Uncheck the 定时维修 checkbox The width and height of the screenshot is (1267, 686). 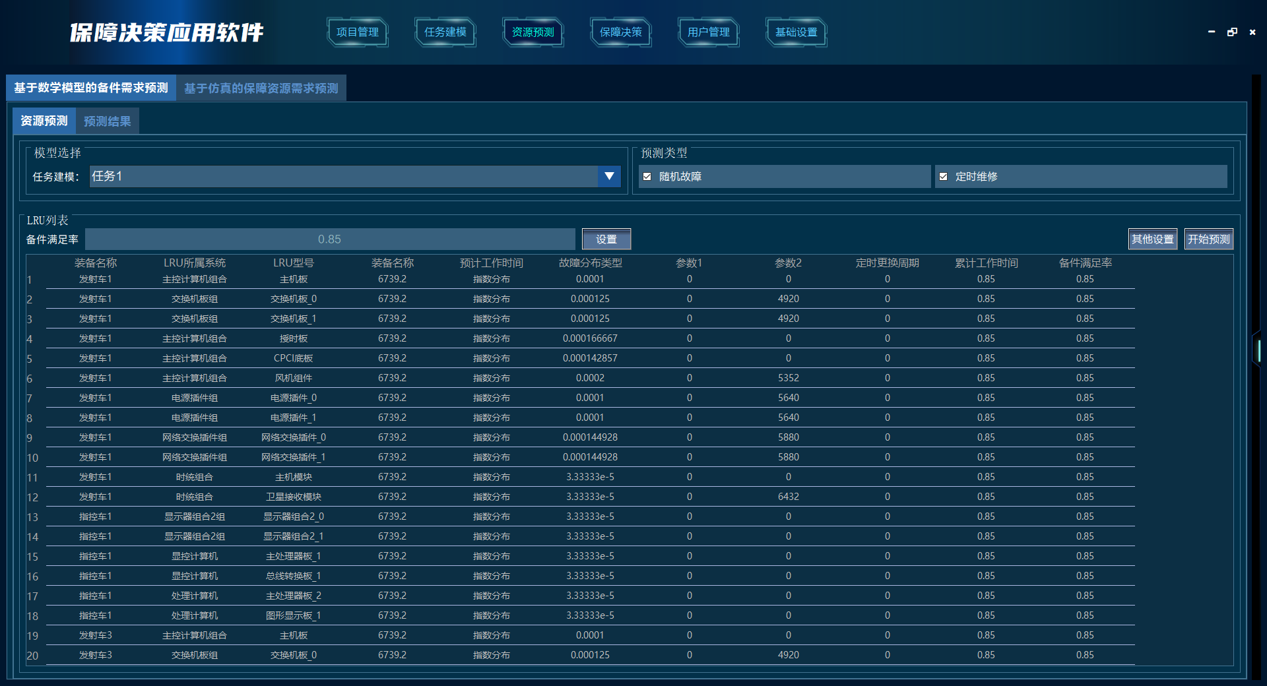[x=944, y=177]
